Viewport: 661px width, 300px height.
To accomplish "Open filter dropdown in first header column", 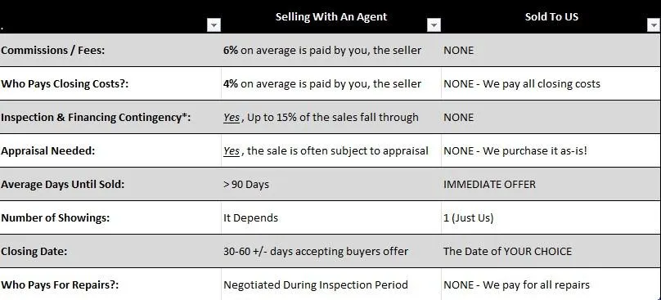I will point(214,25).
